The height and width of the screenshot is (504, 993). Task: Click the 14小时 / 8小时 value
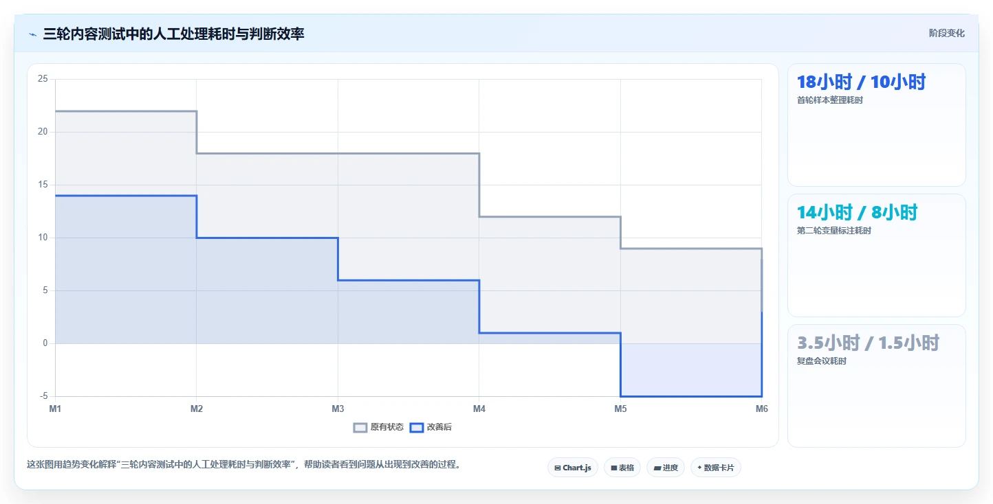coord(857,213)
